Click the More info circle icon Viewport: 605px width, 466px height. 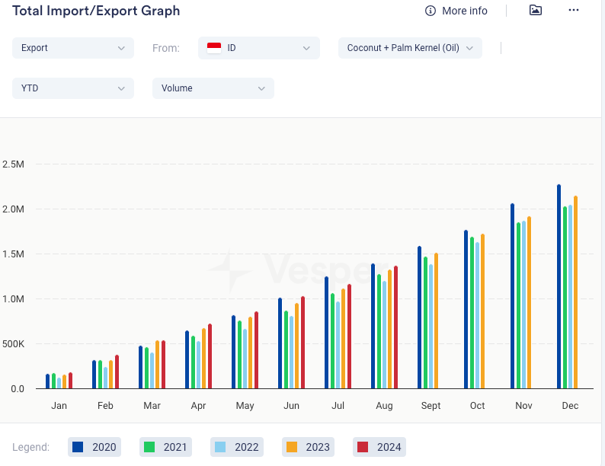pos(431,11)
